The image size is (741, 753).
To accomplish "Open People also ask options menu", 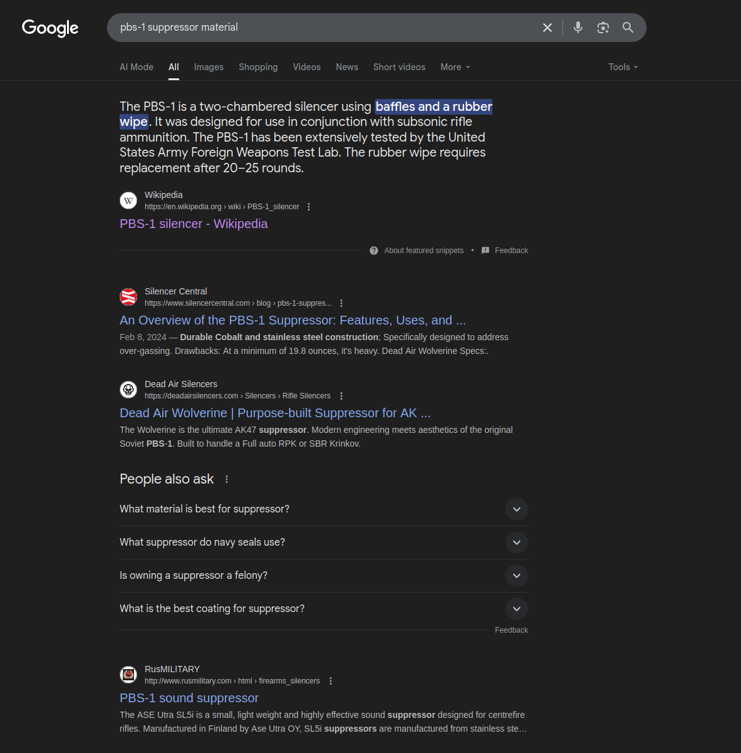I will pyautogui.click(x=227, y=479).
